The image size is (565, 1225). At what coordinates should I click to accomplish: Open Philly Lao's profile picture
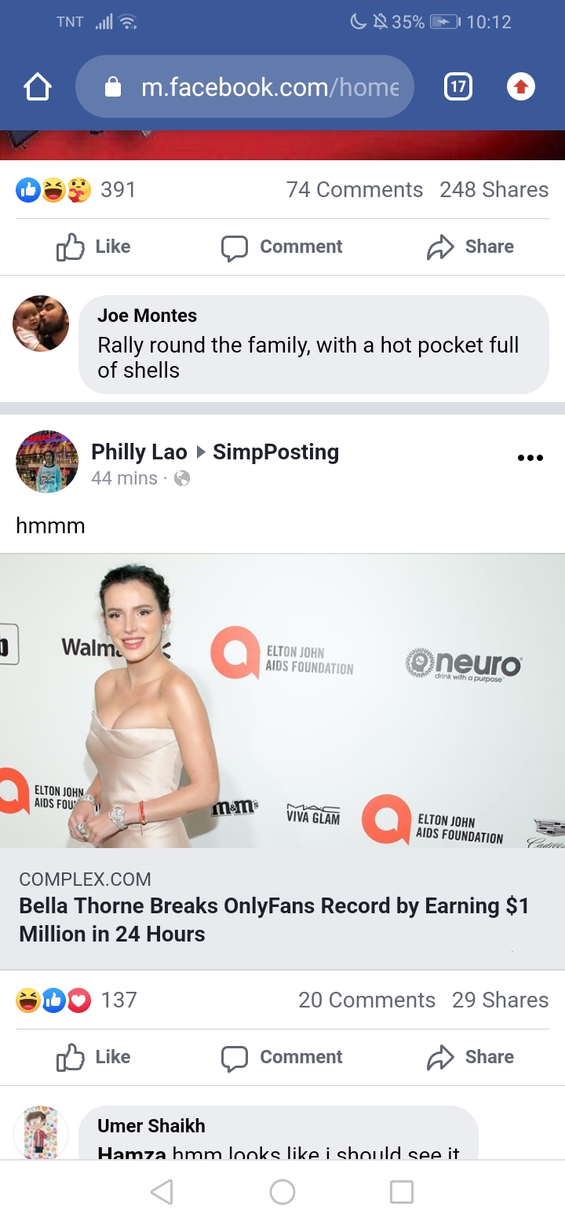click(x=47, y=462)
